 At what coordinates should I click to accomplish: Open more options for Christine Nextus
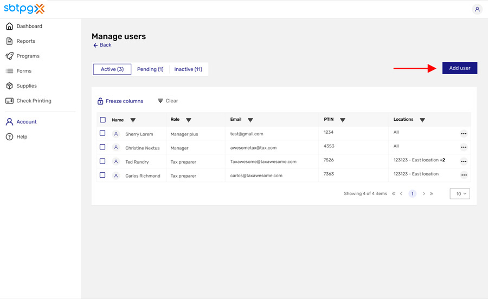click(x=464, y=147)
